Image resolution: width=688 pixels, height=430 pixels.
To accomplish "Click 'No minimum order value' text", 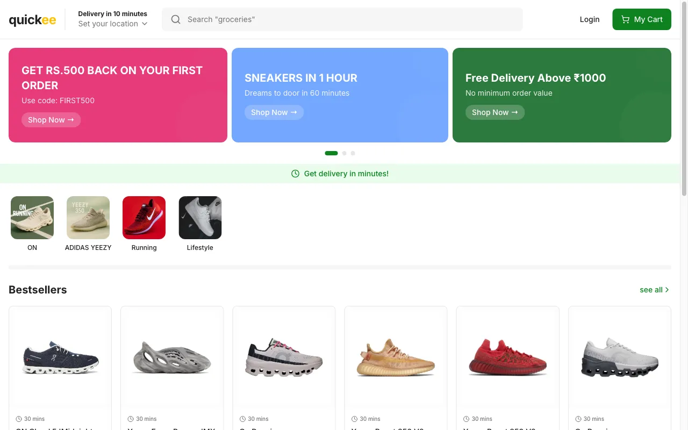I will click(508, 93).
